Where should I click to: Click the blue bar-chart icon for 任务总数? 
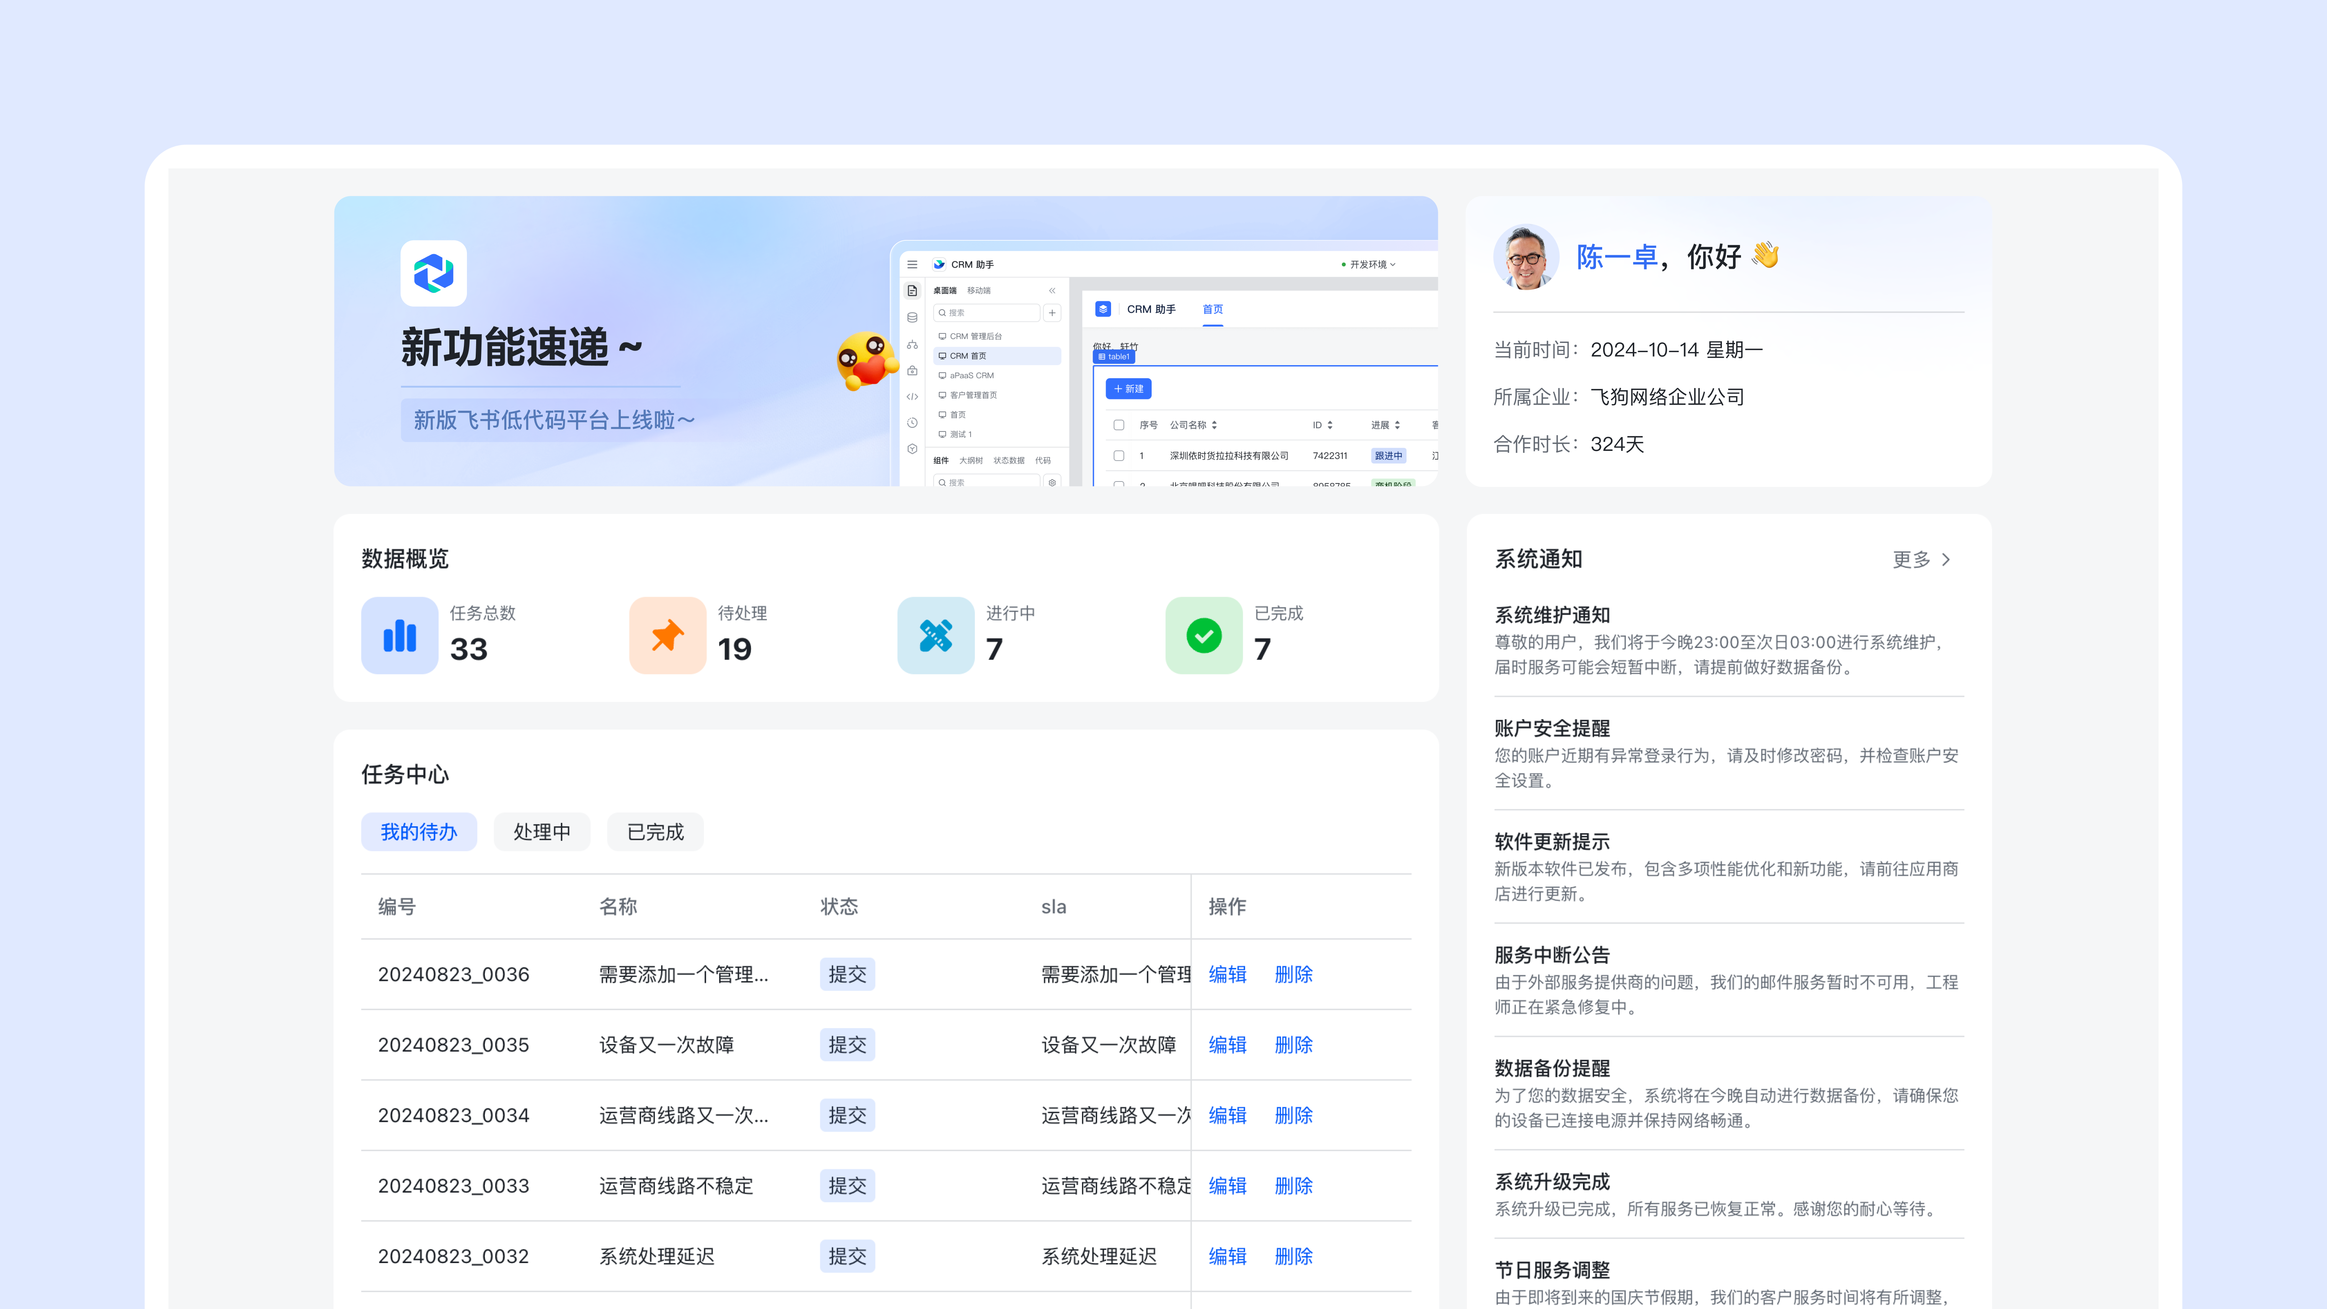click(399, 635)
